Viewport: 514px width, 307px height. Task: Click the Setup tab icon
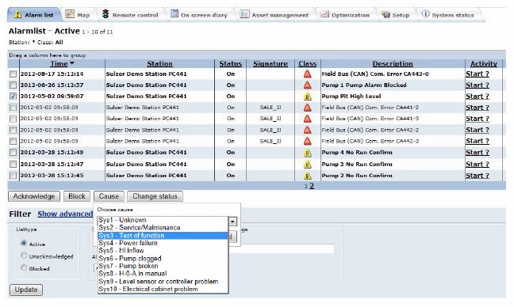[x=385, y=15]
